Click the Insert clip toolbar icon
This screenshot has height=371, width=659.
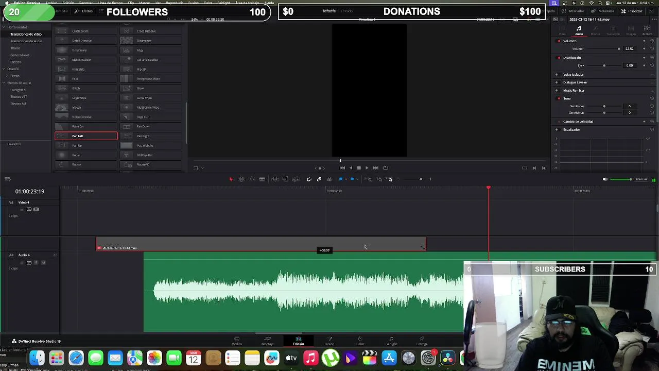click(275, 179)
